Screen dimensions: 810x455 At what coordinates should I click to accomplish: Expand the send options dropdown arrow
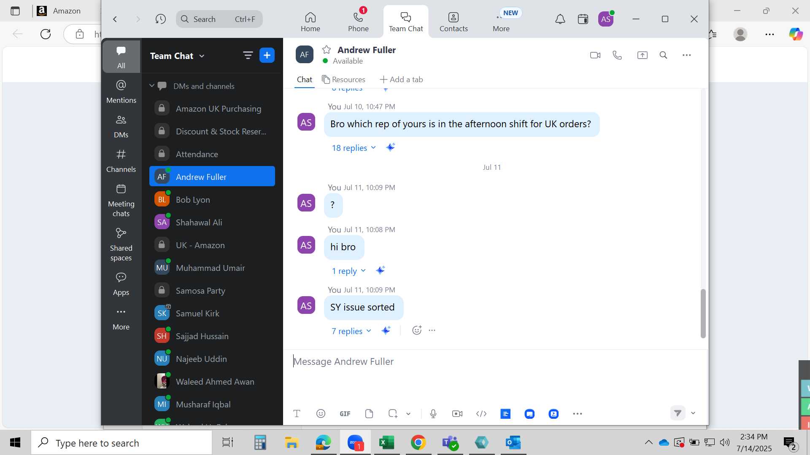693,413
